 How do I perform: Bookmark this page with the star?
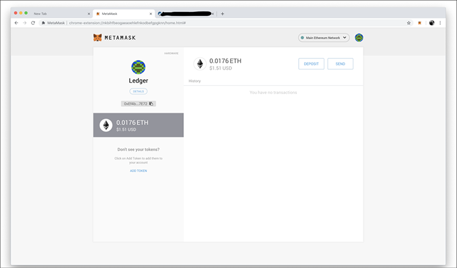coord(409,23)
